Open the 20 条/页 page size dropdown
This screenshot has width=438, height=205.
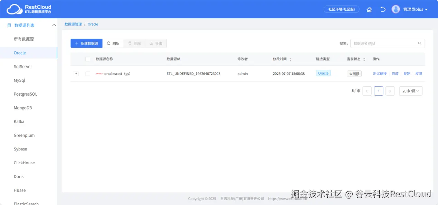410,91
